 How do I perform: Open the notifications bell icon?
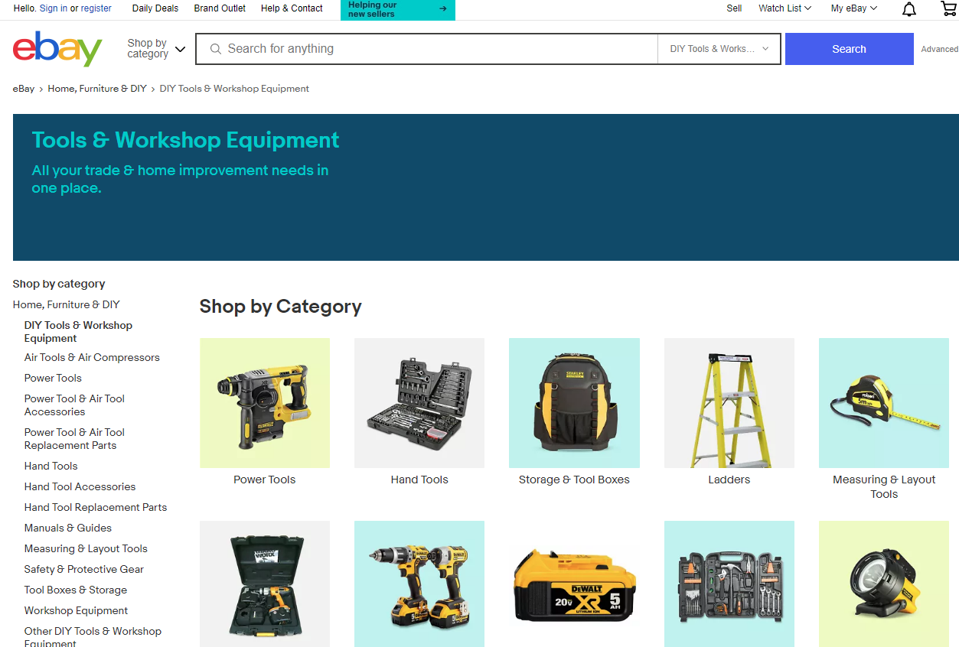click(x=908, y=9)
